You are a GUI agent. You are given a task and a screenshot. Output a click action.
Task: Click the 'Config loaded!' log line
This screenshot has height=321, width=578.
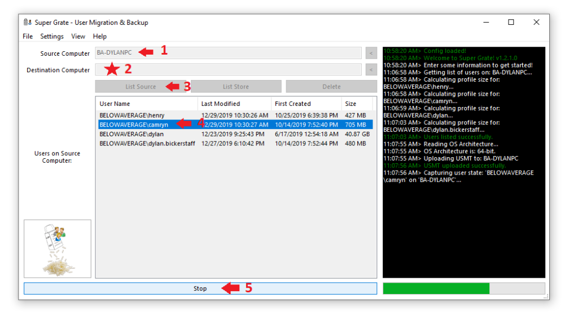[424, 51]
